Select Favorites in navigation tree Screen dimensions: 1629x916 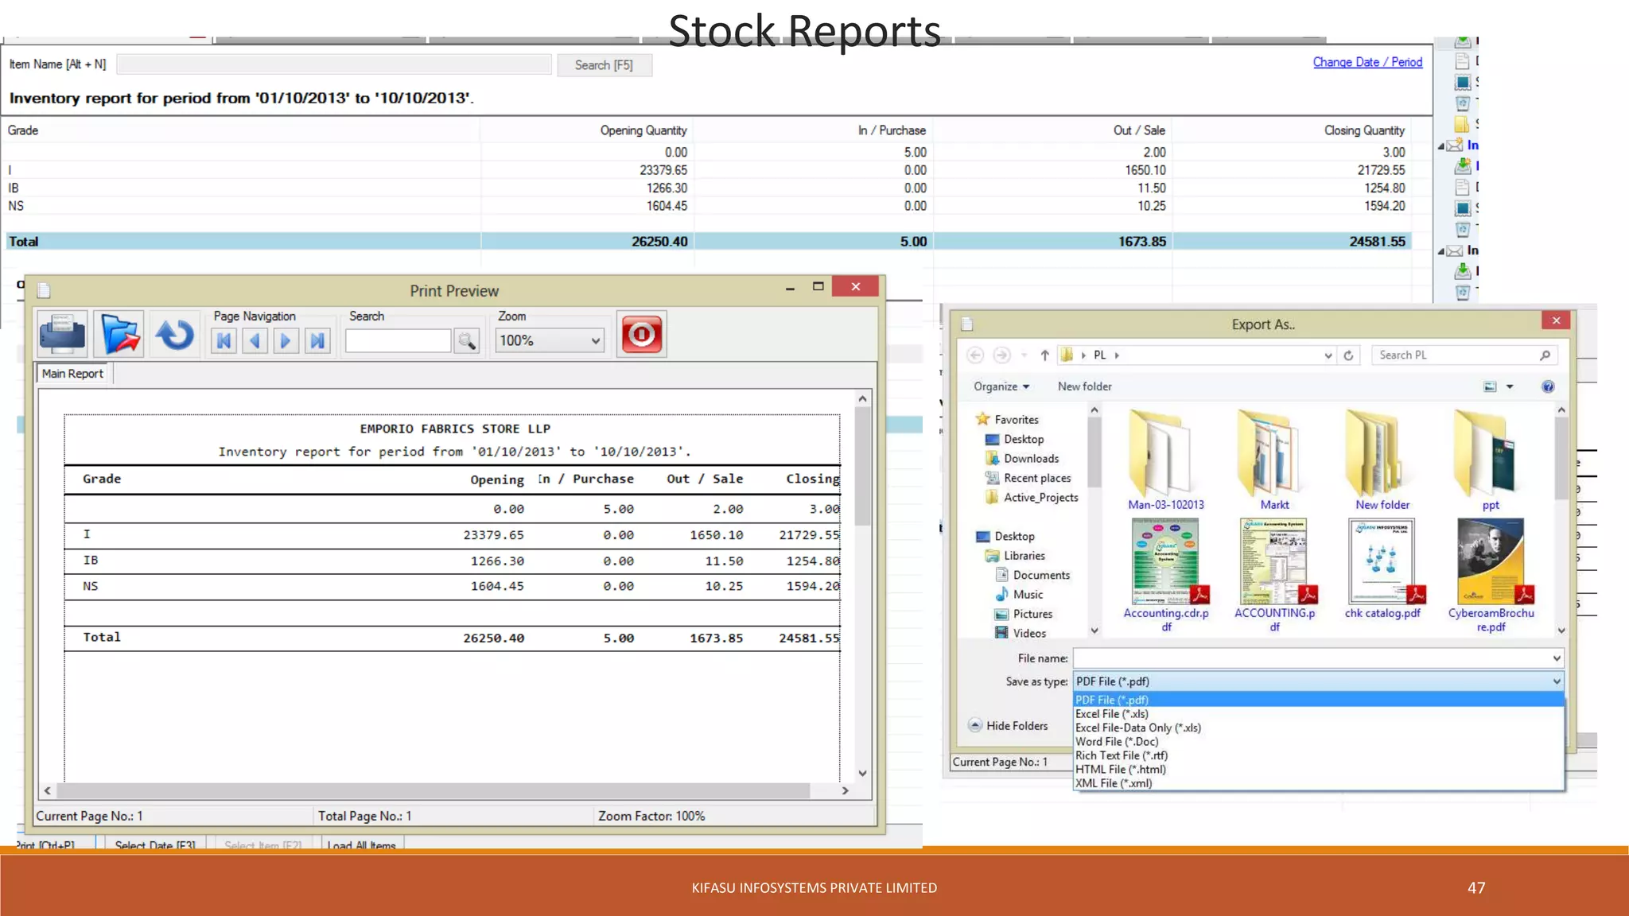click(x=1016, y=420)
